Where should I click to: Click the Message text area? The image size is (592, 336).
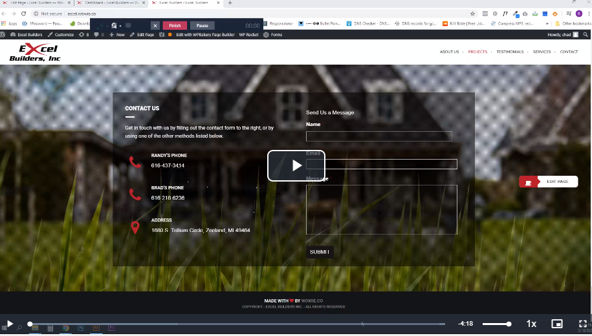(381, 209)
